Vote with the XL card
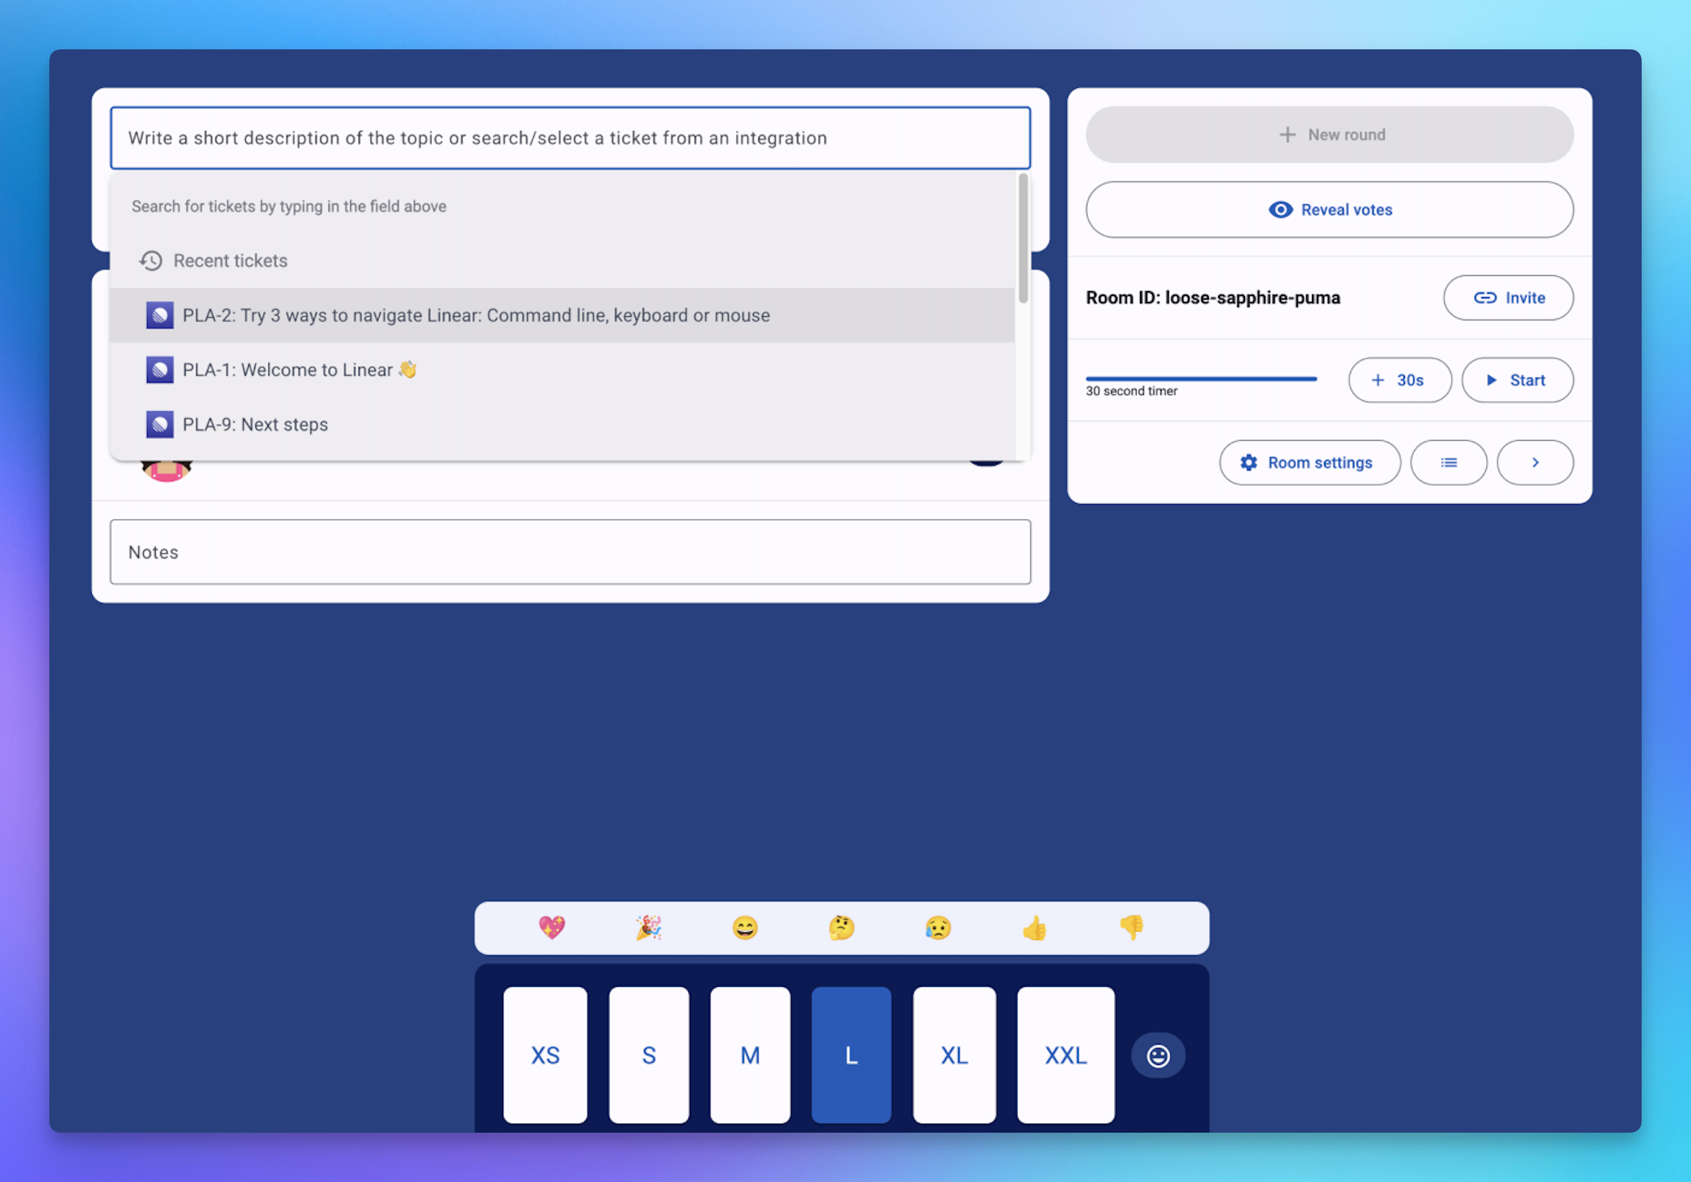The width and height of the screenshot is (1691, 1182). (954, 1055)
